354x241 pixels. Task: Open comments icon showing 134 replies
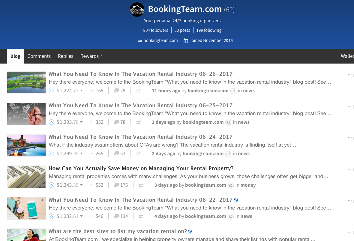116,216
